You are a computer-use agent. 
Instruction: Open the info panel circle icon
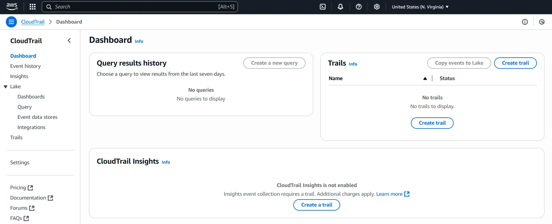click(525, 22)
